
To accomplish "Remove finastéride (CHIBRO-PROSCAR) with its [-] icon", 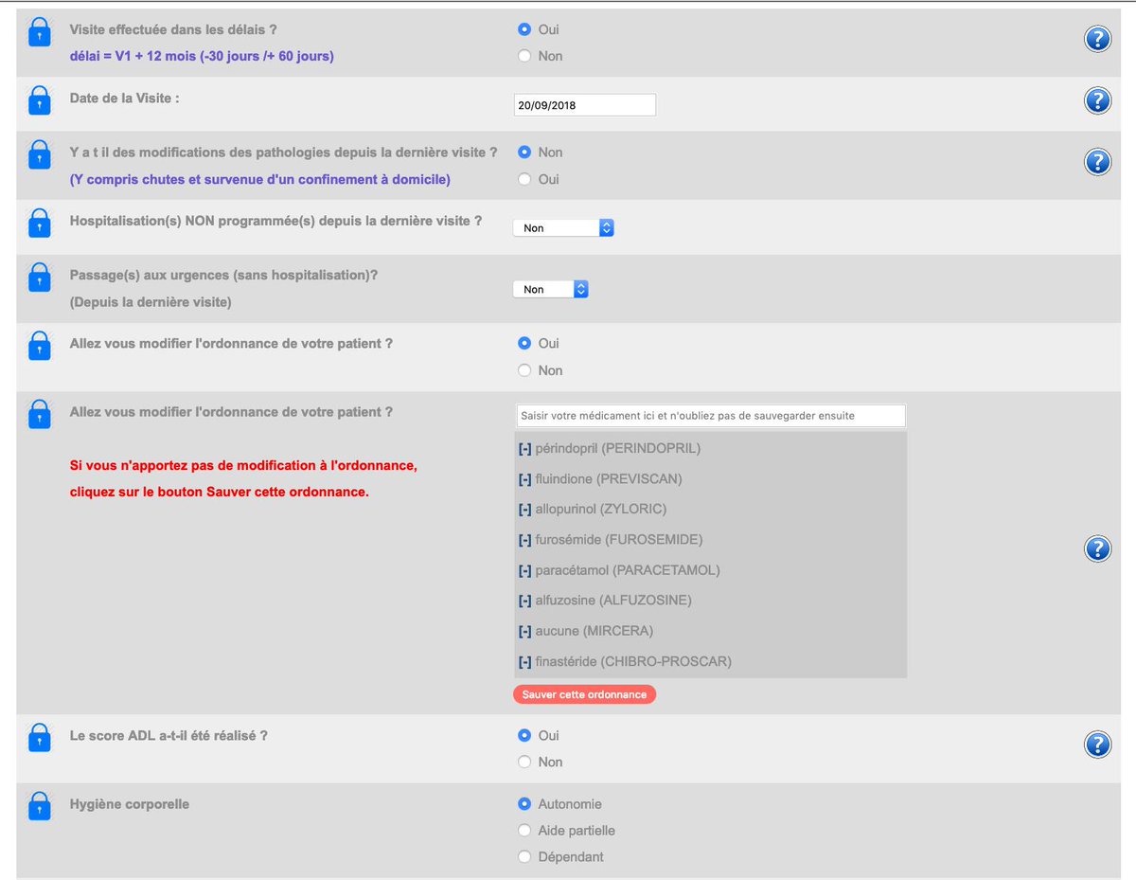I will coord(524,661).
